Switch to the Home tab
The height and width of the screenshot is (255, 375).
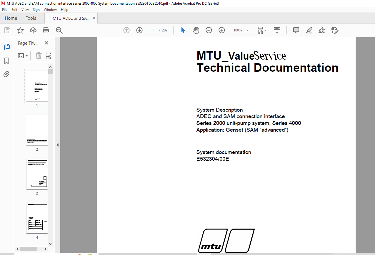tap(11, 18)
